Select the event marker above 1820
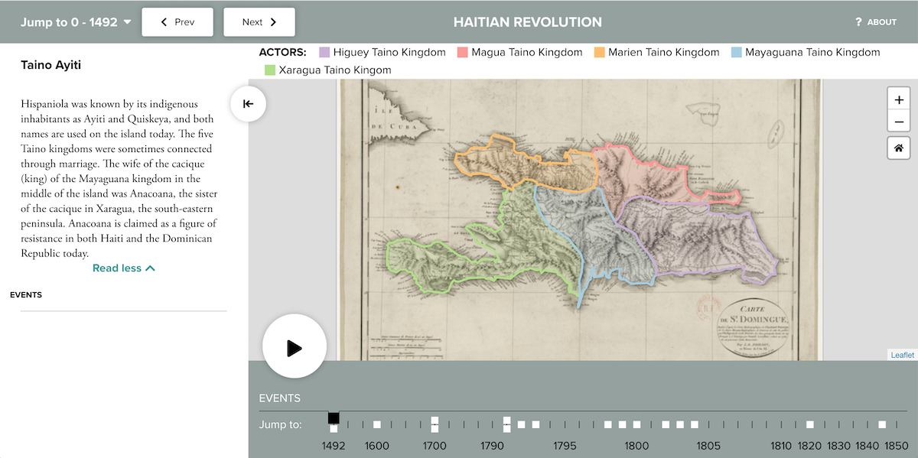 point(809,424)
